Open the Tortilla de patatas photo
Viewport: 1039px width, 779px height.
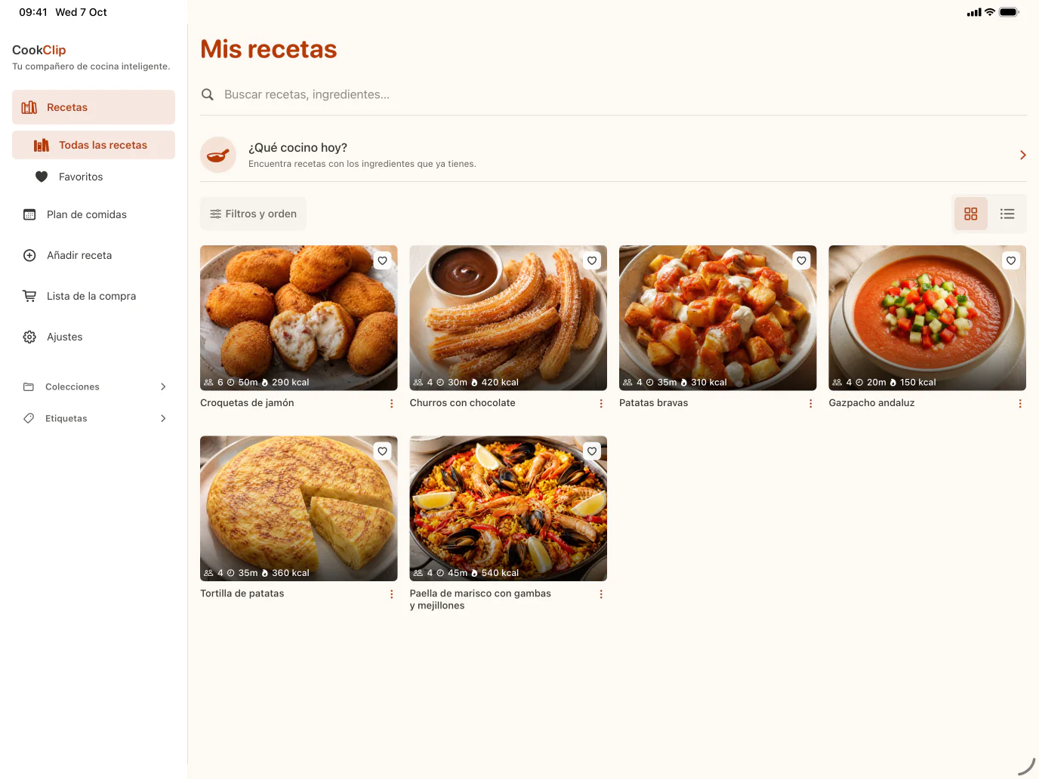pos(299,508)
